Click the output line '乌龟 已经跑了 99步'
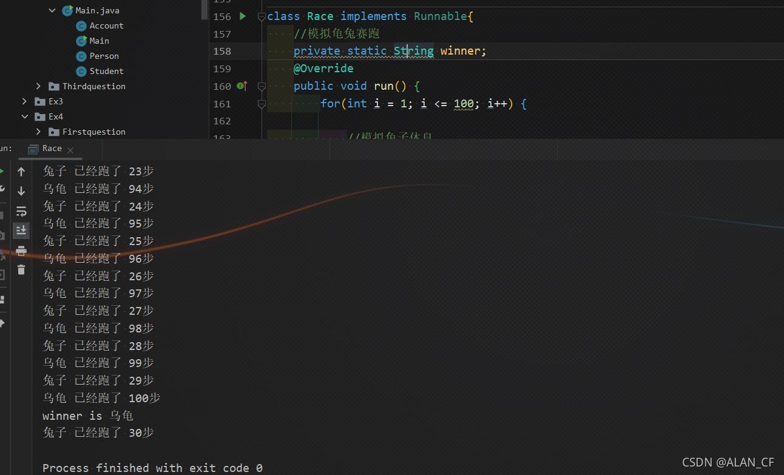Image resolution: width=784 pixels, height=475 pixels. click(x=98, y=363)
